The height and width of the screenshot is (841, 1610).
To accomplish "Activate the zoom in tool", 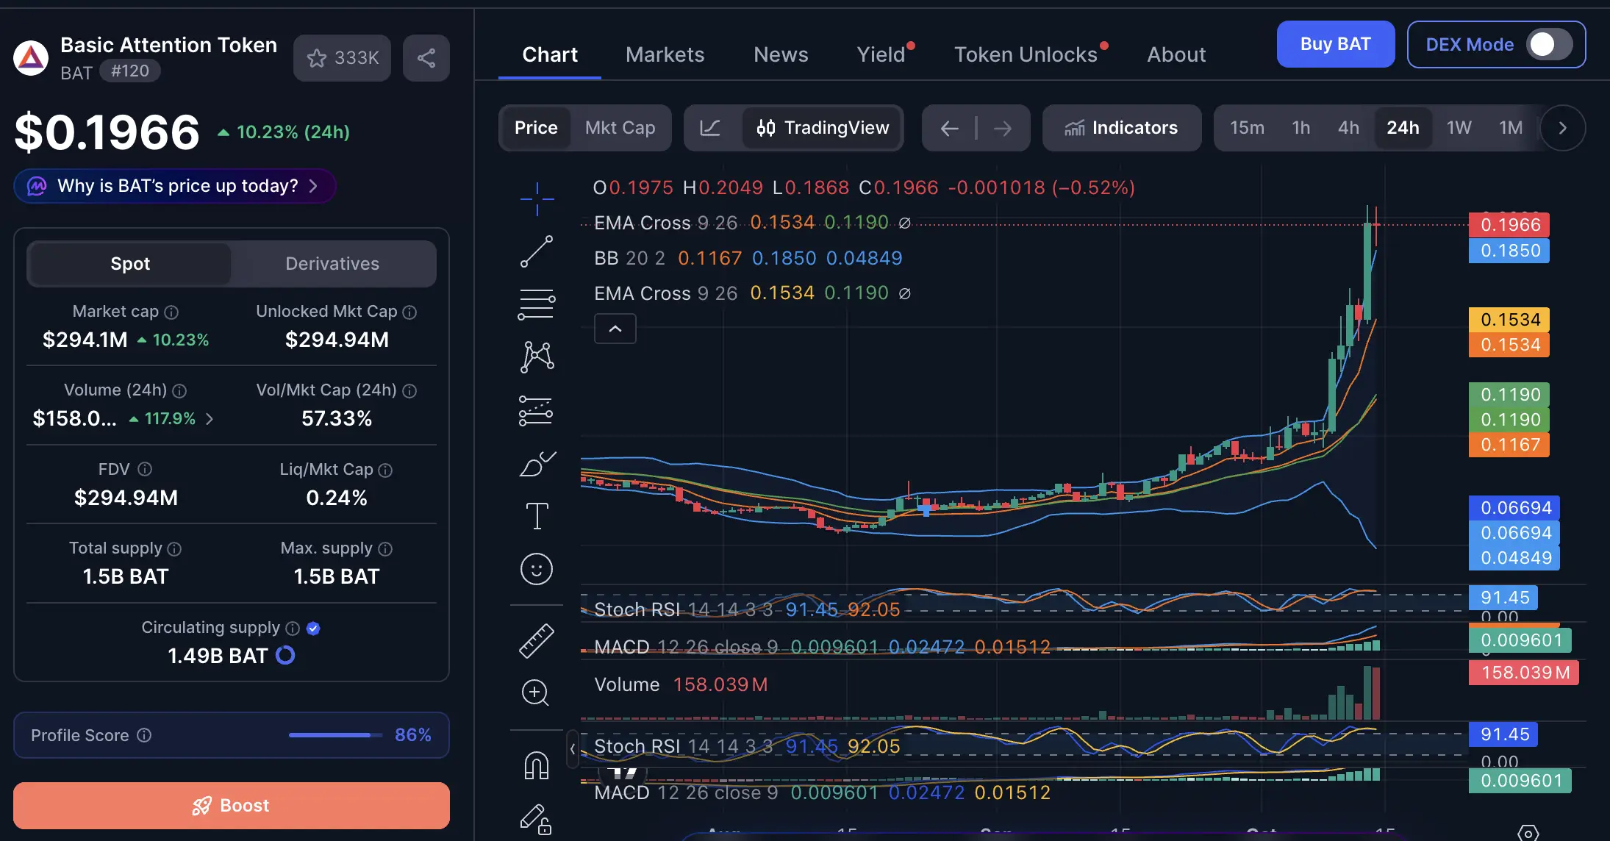I will point(536,693).
